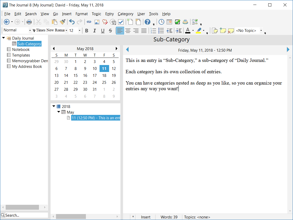Click the topic pages icon left of sticky notes

[215, 31]
